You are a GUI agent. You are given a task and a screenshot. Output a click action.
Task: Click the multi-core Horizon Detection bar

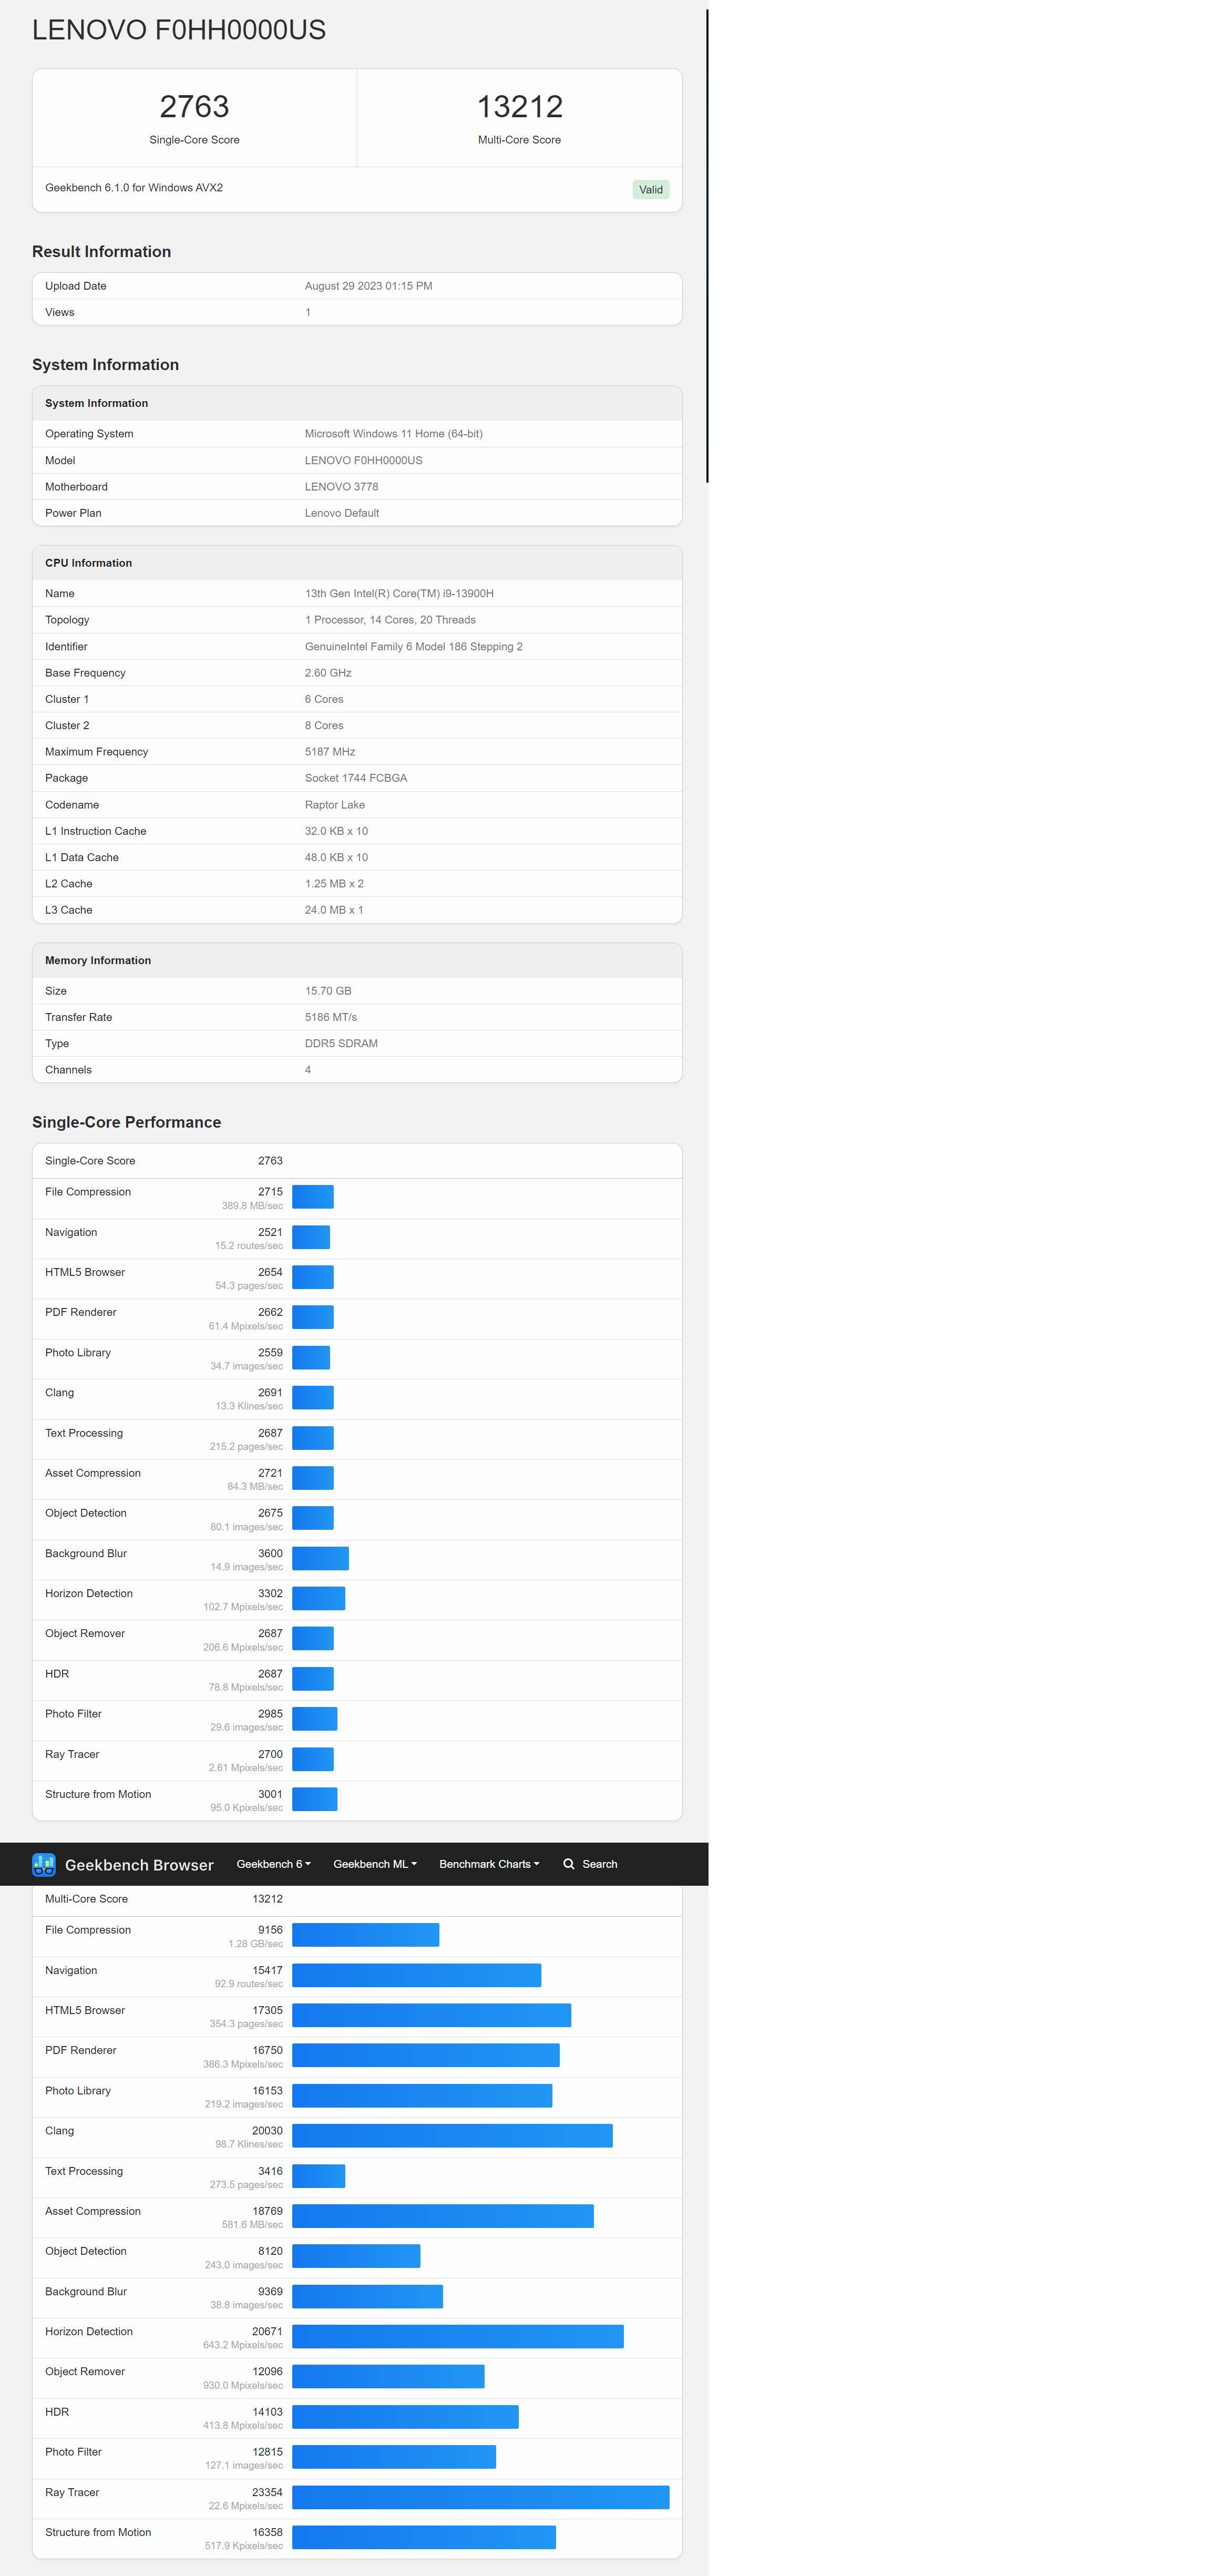click(457, 2336)
